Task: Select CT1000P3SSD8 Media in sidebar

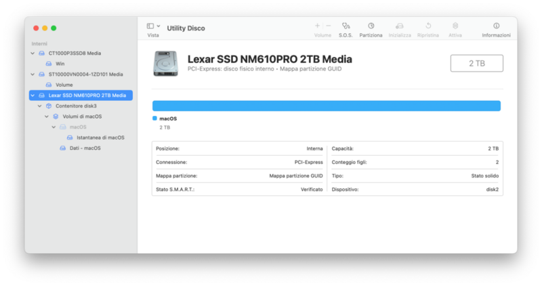Action: click(75, 54)
